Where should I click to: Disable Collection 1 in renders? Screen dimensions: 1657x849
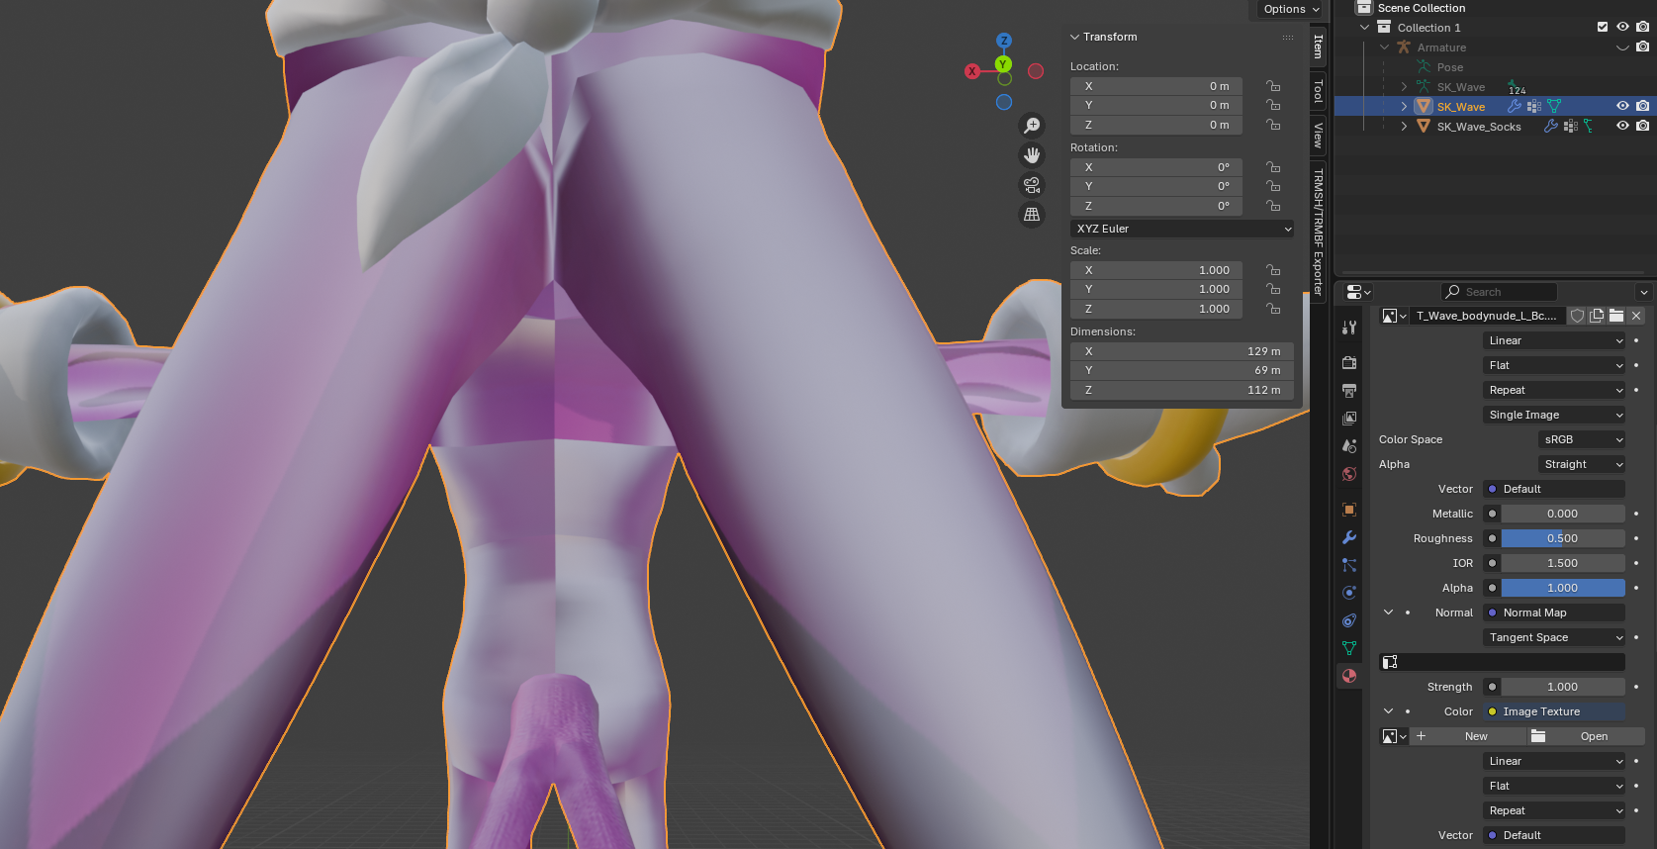(1643, 27)
